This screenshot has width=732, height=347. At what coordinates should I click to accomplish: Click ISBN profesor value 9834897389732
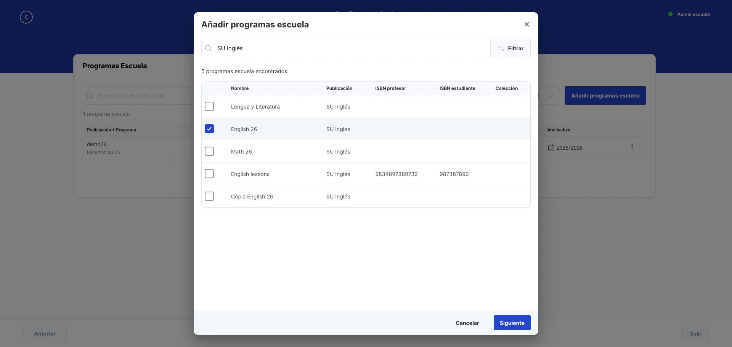(x=396, y=174)
